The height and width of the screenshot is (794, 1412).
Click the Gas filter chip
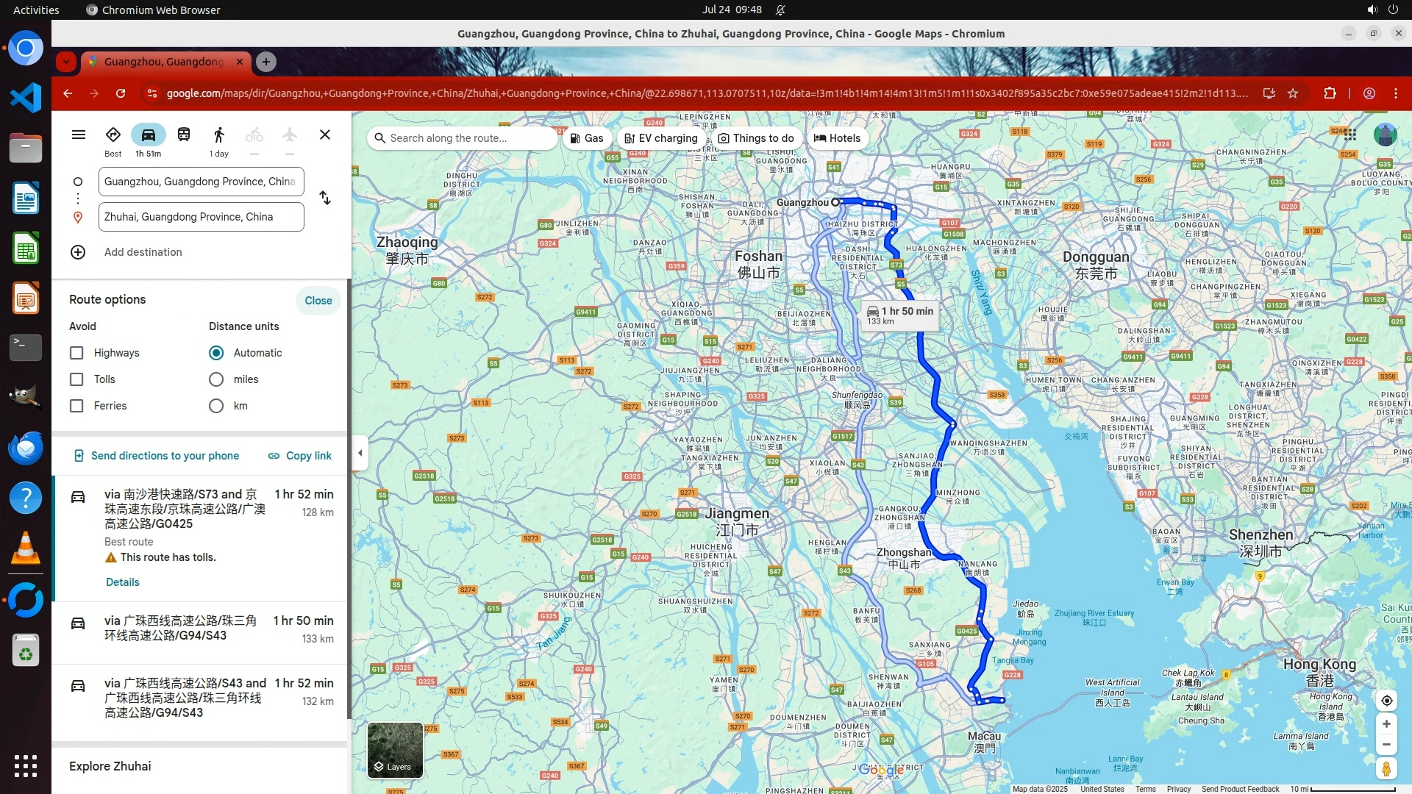pos(587,138)
